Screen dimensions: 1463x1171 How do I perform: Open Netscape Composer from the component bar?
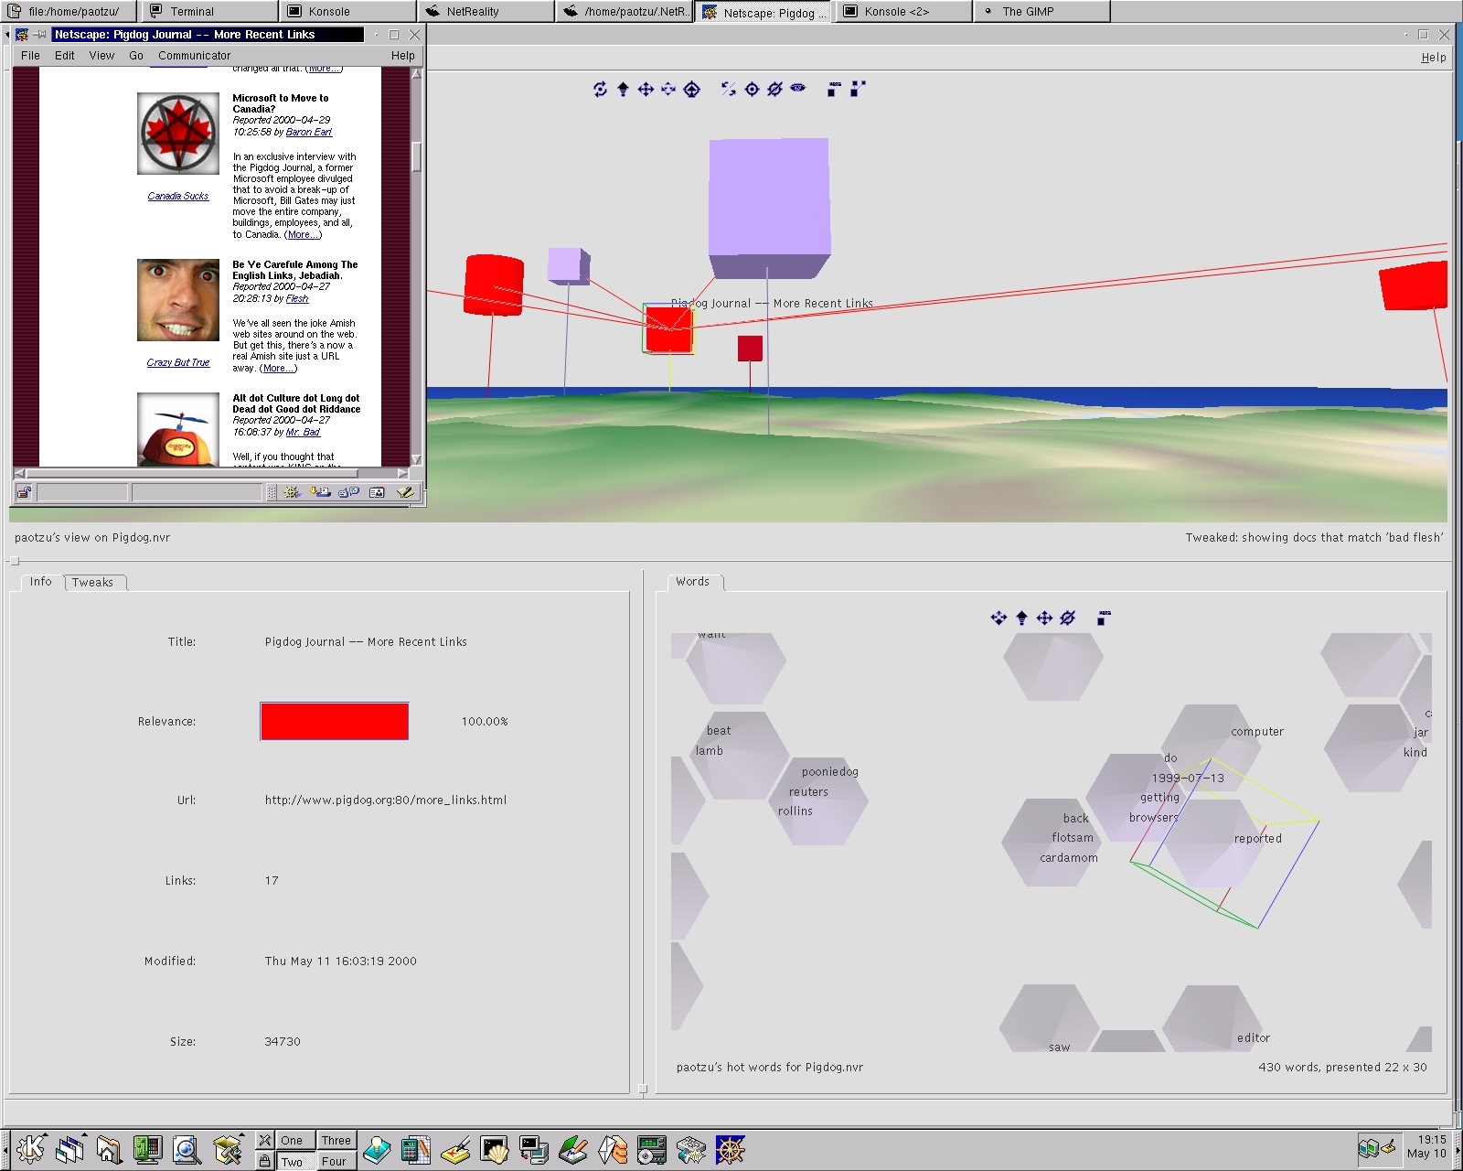[405, 492]
